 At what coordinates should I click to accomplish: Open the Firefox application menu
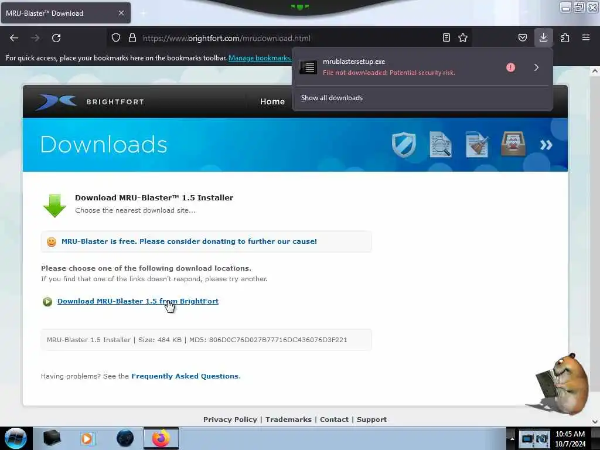click(x=586, y=37)
